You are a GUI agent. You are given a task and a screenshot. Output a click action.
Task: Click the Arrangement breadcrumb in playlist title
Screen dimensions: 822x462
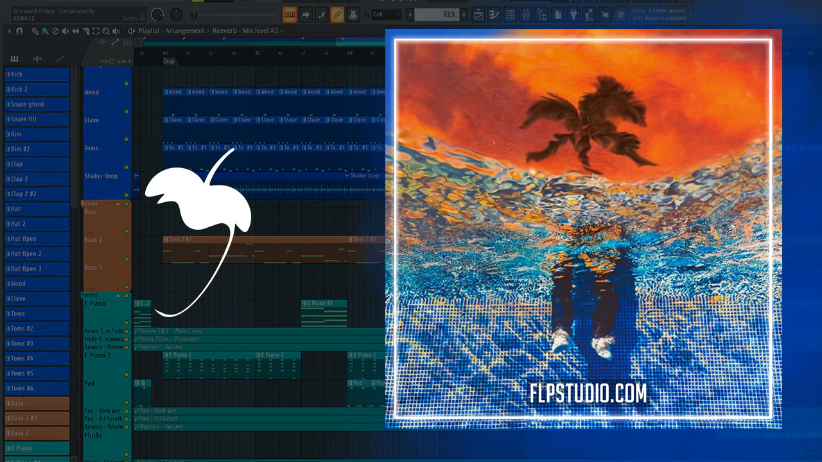coord(184,31)
